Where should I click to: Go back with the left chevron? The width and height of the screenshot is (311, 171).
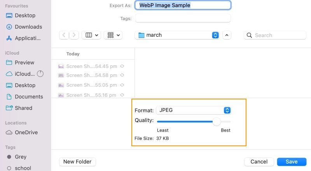tap(64, 35)
